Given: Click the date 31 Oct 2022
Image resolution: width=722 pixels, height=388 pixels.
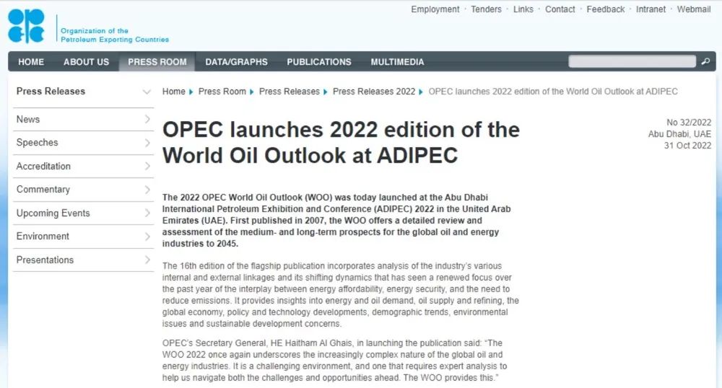Looking at the screenshot, I should (x=687, y=145).
